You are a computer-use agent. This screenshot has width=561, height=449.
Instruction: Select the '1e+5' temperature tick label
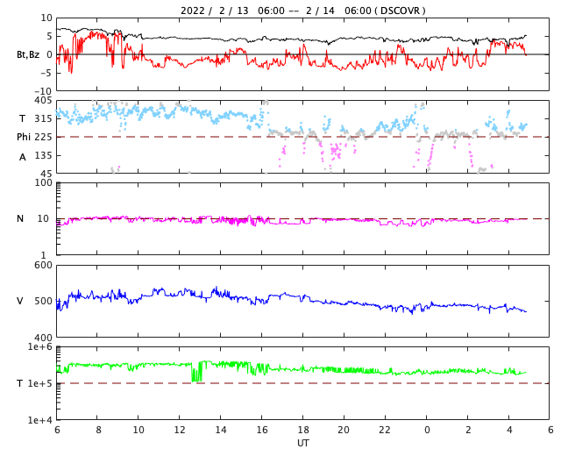(40, 383)
